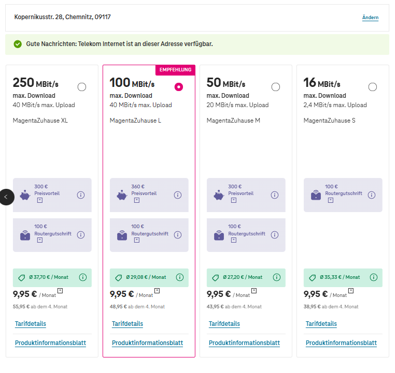Click footnote marker under Routergutschrift XL plan
Image resolution: width=395 pixels, height=373 pixels.
(x=40, y=240)
